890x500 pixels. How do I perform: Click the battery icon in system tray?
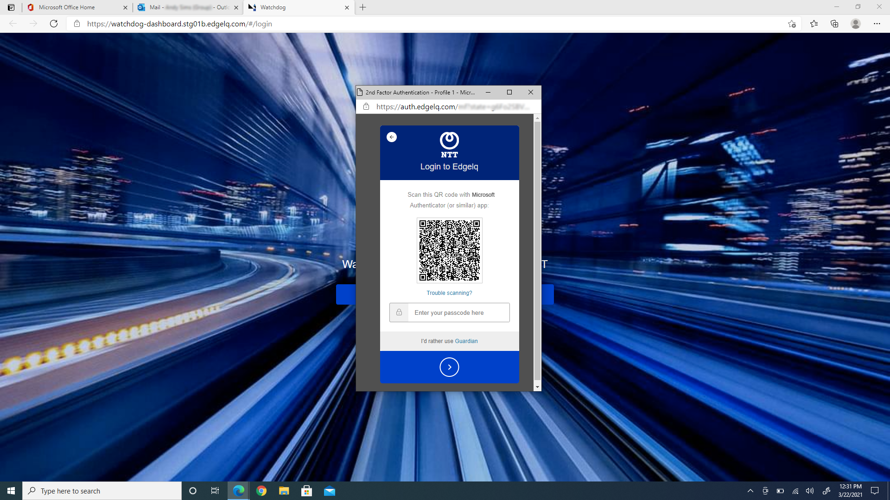(781, 491)
